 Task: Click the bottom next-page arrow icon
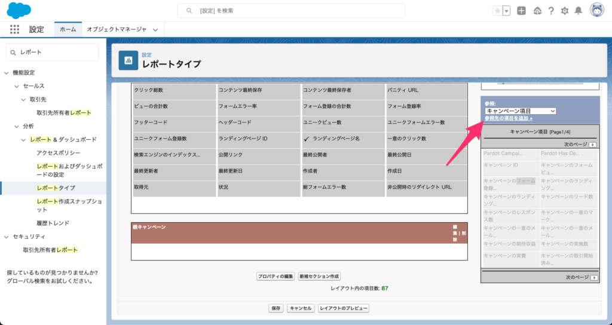(594, 278)
